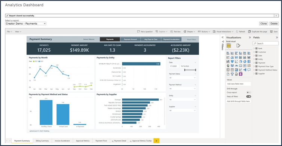Add a new page with plus button
This screenshot has width=282, height=146.
click(156, 141)
